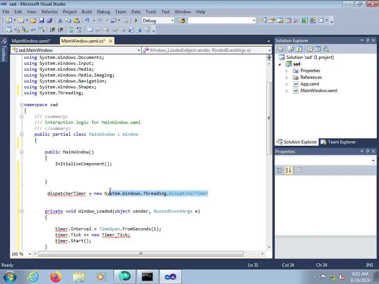
Task: Open the Properties object selector dropdown
Action: (x=373, y=160)
